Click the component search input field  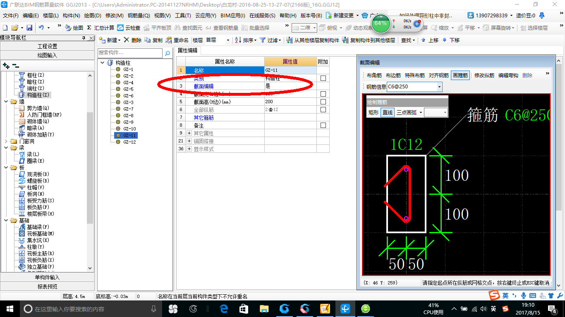pyautogui.click(x=130, y=53)
